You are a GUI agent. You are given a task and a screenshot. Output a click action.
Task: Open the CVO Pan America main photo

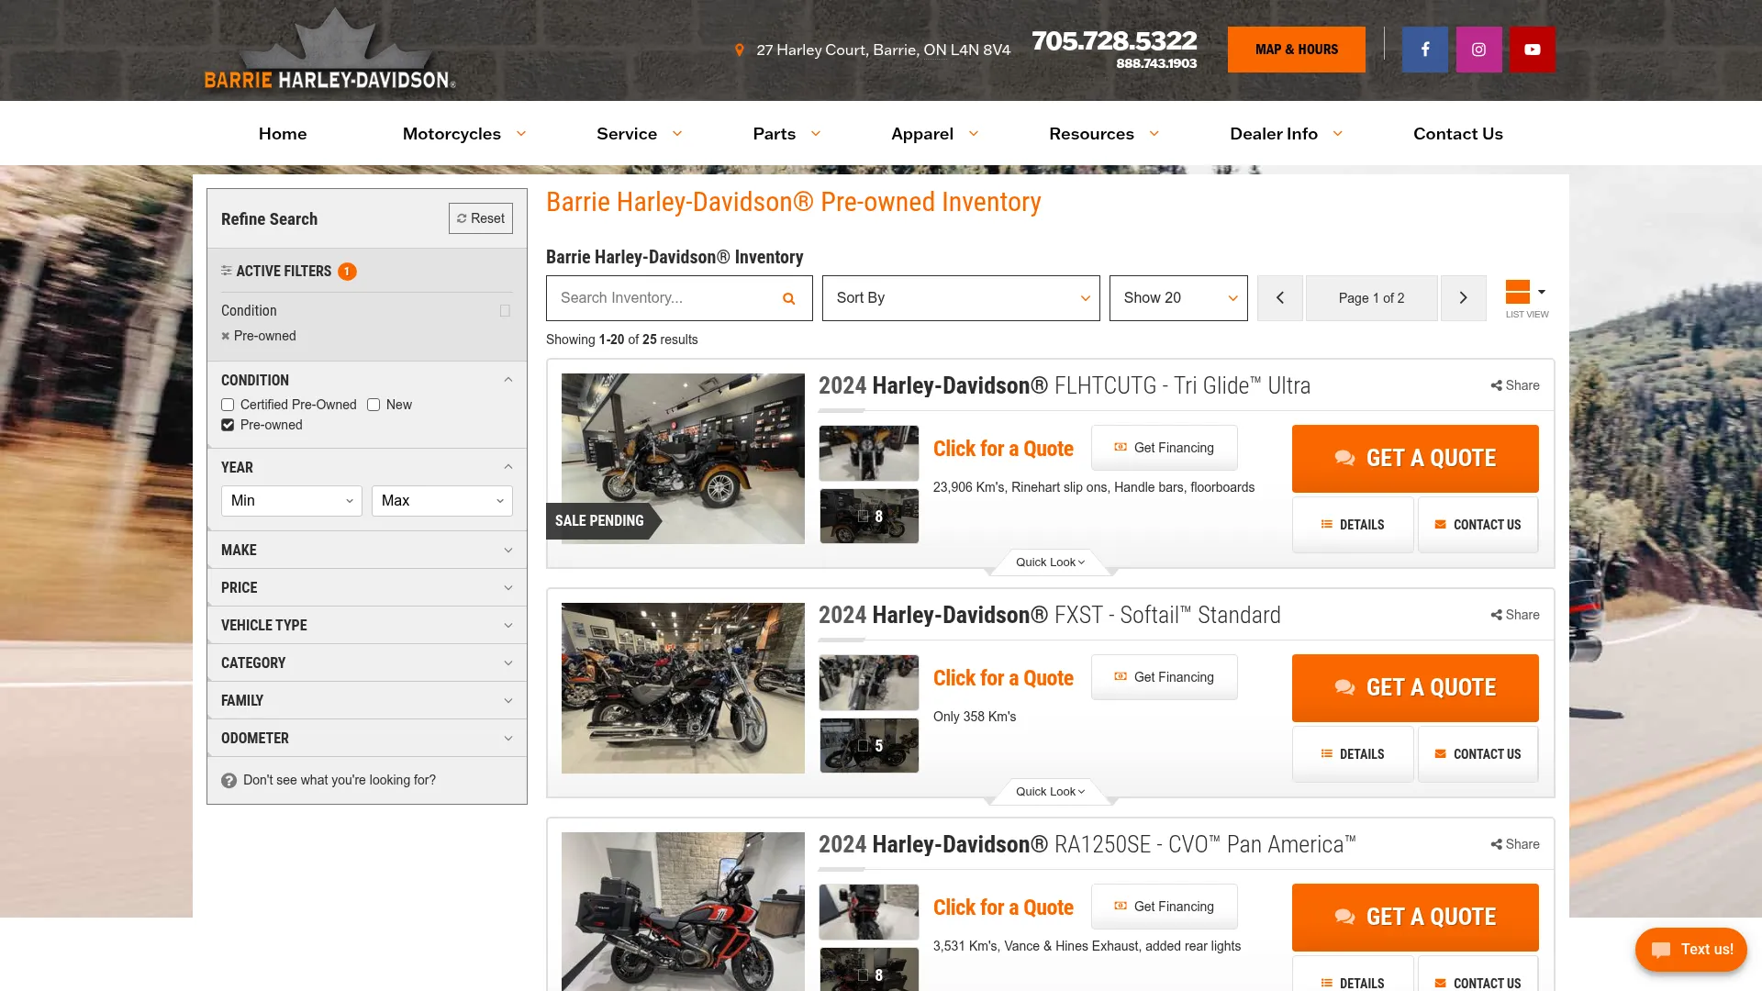(x=683, y=911)
